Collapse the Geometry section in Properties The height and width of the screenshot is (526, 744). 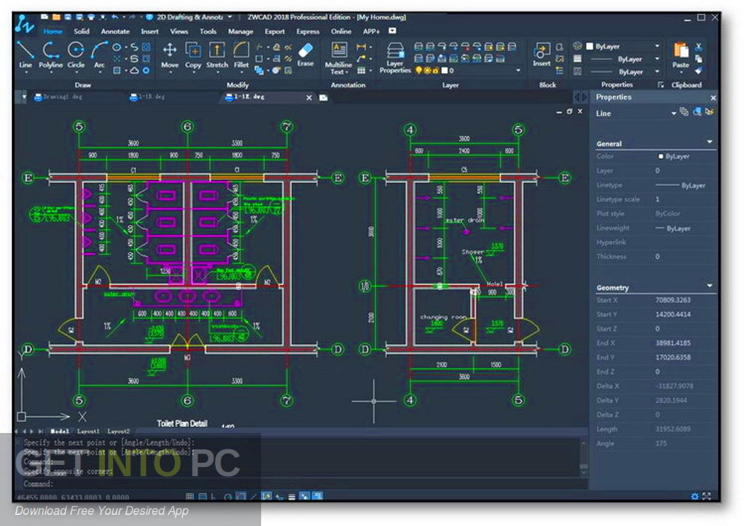[x=710, y=286]
